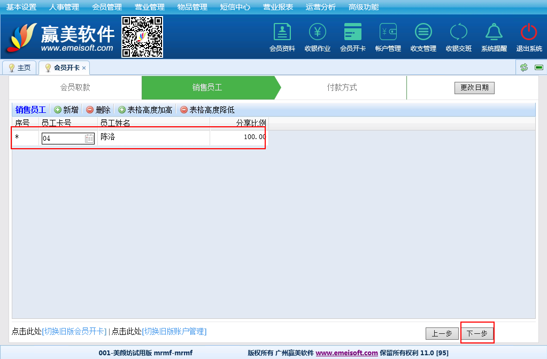
Task: Click the 切换旧版会员开卡 link
Action: pos(74,331)
